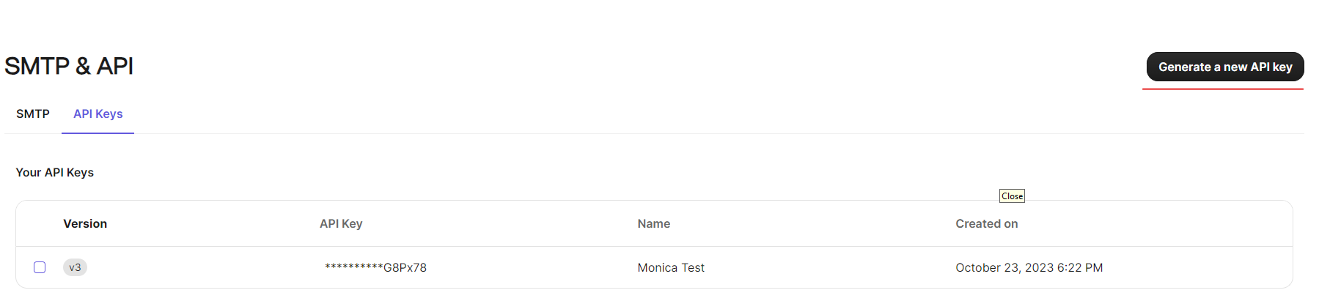Viewport: 1319px width, 301px height.
Task: Click the SMTP & API page heading
Action: click(x=69, y=66)
